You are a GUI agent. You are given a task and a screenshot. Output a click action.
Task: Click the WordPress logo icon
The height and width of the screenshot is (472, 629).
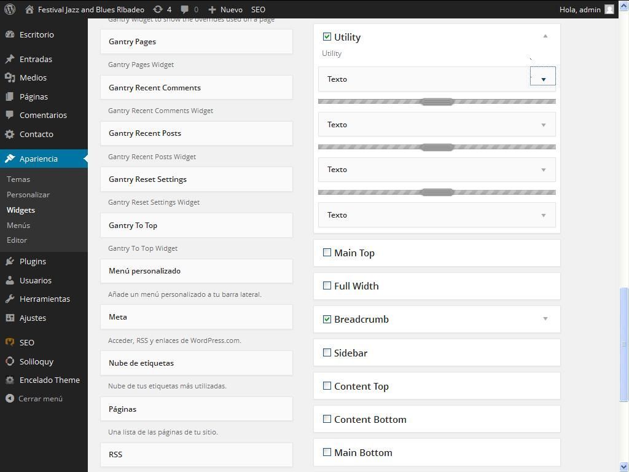click(x=10, y=9)
